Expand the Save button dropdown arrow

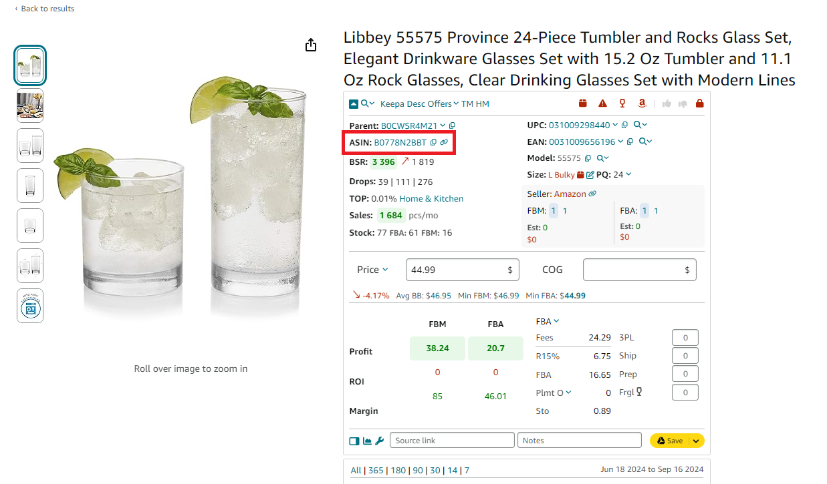pos(695,441)
